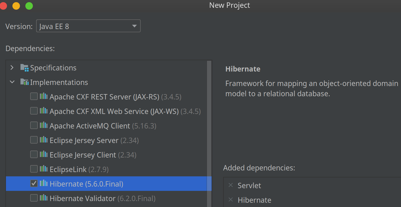
Task: Click the Hibernate entry in added dependencies
Action: click(x=254, y=200)
